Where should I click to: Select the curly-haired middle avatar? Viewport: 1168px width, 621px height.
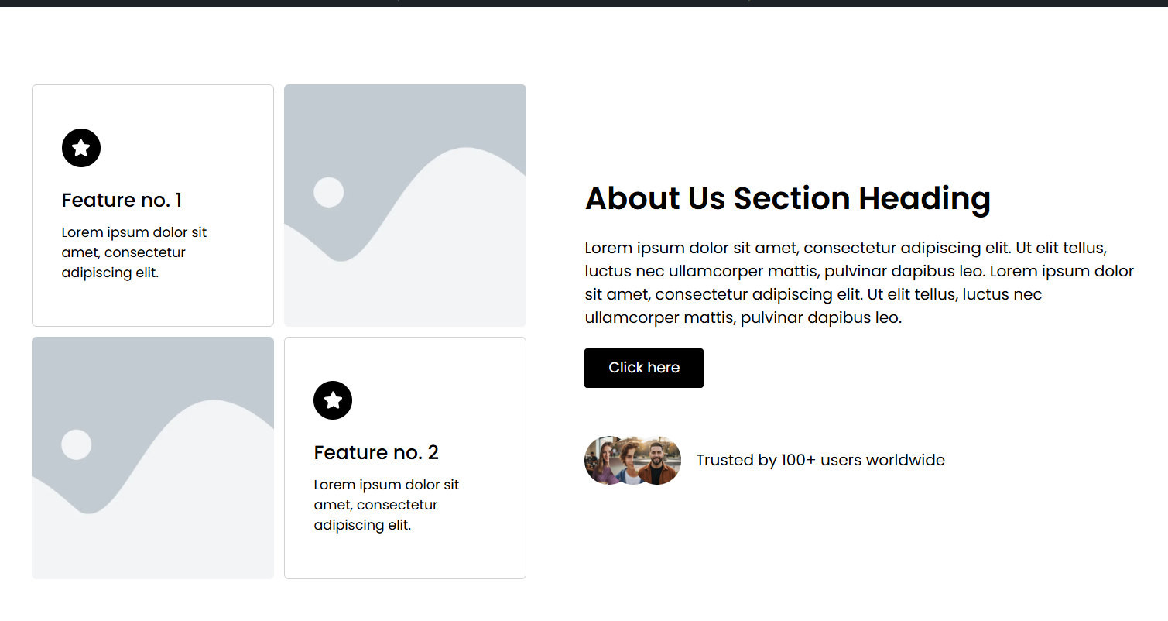click(629, 461)
